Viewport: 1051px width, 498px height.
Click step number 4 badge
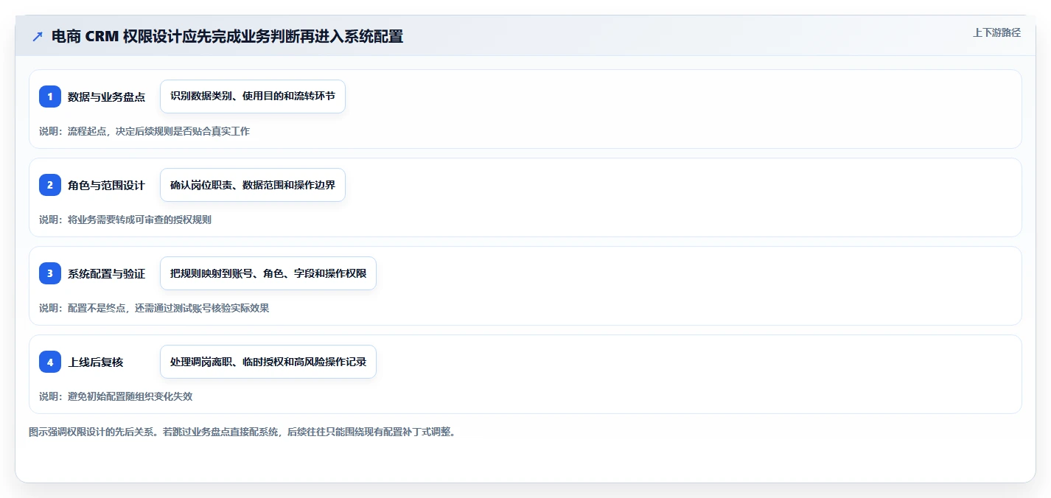(x=50, y=362)
